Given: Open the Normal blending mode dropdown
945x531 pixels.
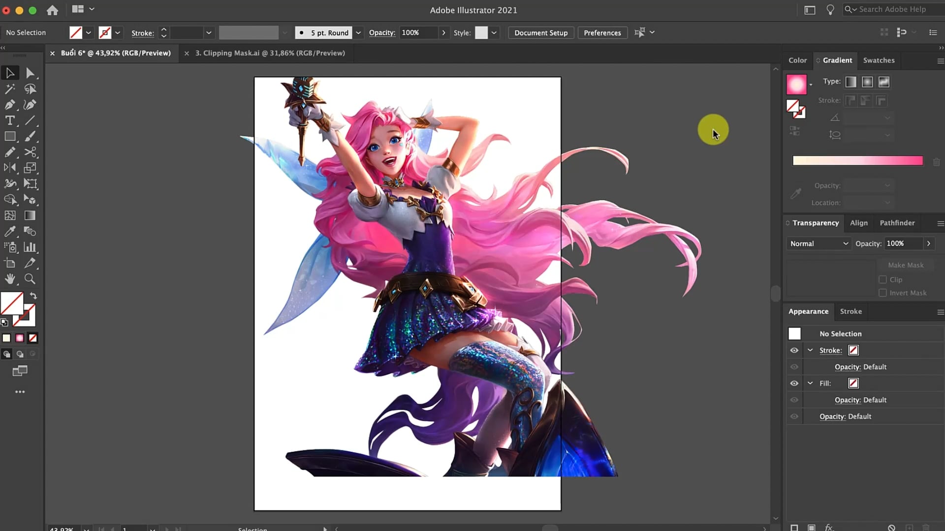Looking at the screenshot, I should 819,244.
